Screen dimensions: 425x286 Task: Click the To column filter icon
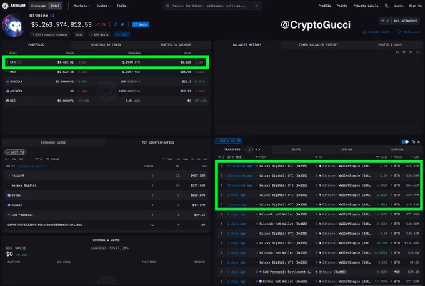[316, 157]
